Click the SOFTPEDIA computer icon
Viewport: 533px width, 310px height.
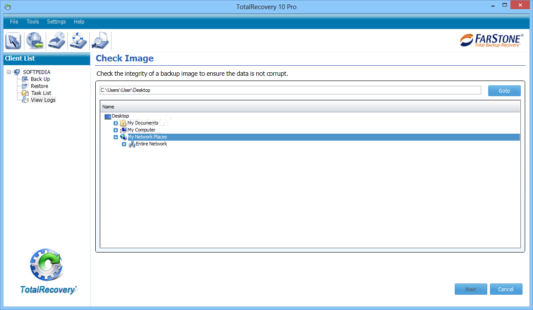click(x=17, y=72)
